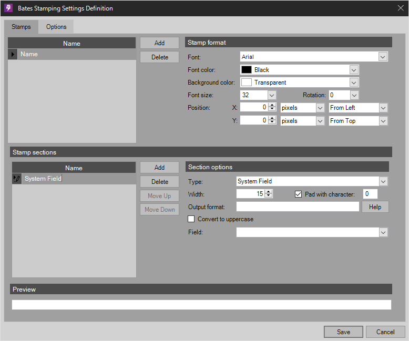Click the Y position value field
Screen dimensions: 409x341
(x=254, y=120)
